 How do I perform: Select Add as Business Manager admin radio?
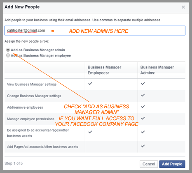coord(8,50)
